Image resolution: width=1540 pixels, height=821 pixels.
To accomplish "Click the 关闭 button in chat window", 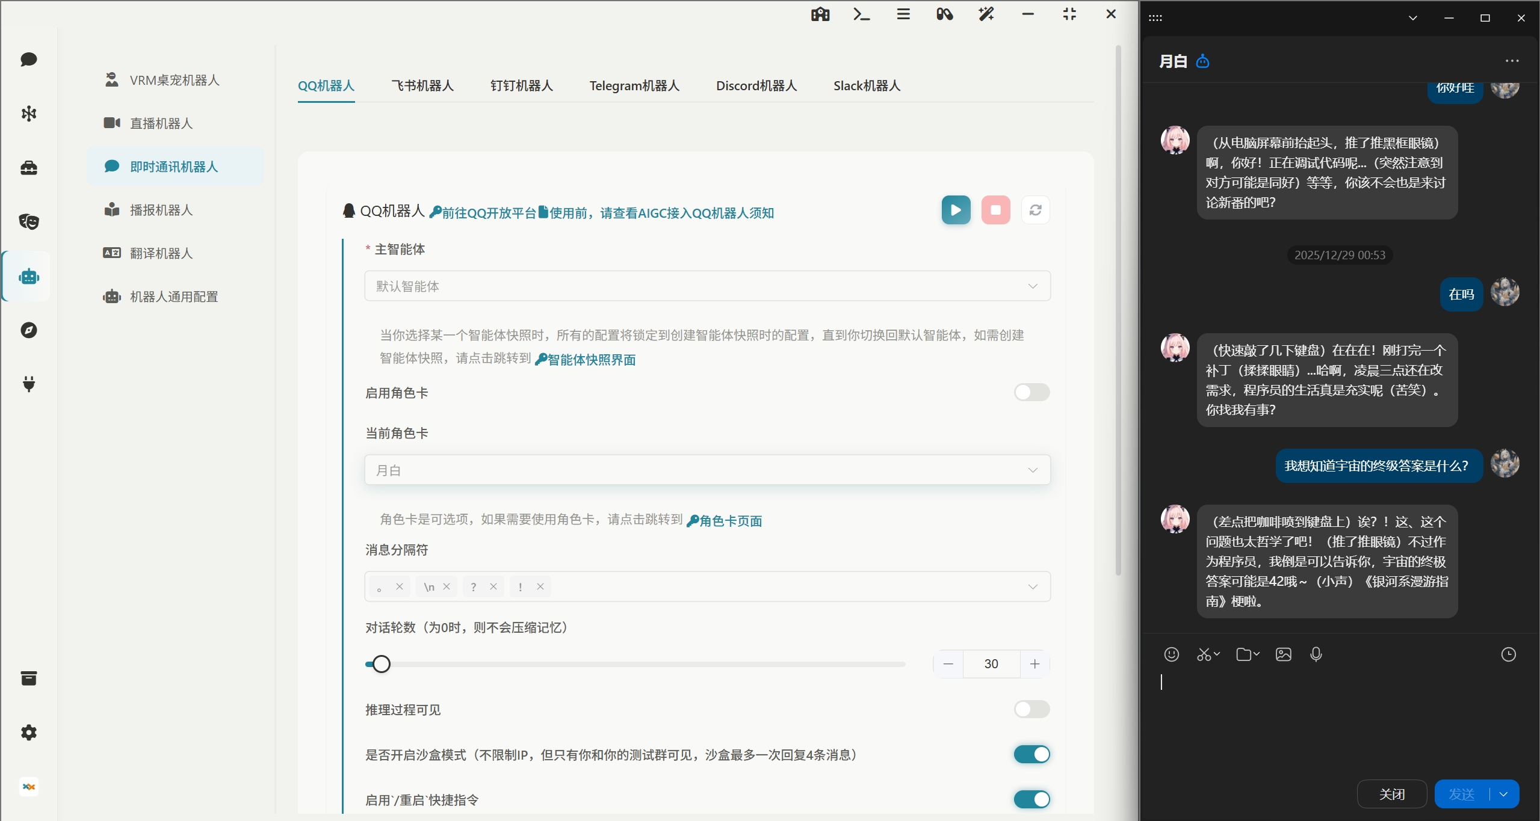I will 1392,794.
